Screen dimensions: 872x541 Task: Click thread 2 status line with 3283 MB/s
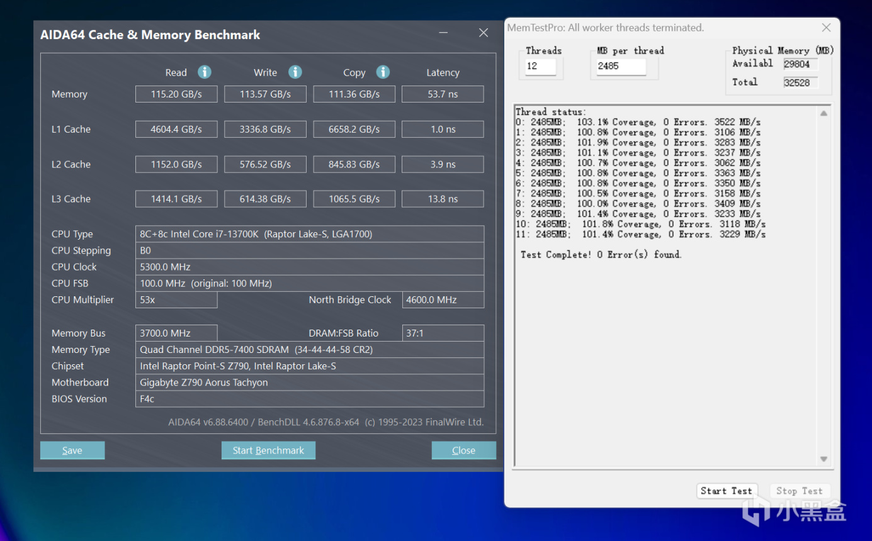(638, 142)
